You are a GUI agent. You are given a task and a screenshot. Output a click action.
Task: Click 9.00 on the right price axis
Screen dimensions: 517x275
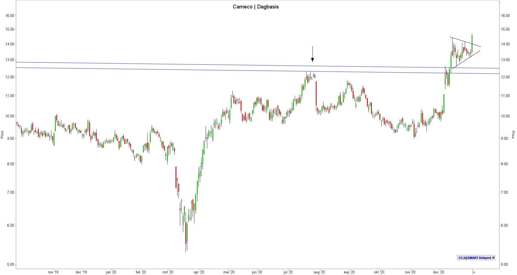pos(504,138)
